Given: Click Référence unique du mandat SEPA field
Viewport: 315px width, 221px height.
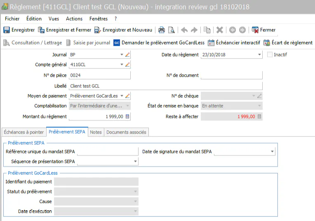Looking at the screenshot, I should pyautogui.click(x=108, y=151).
